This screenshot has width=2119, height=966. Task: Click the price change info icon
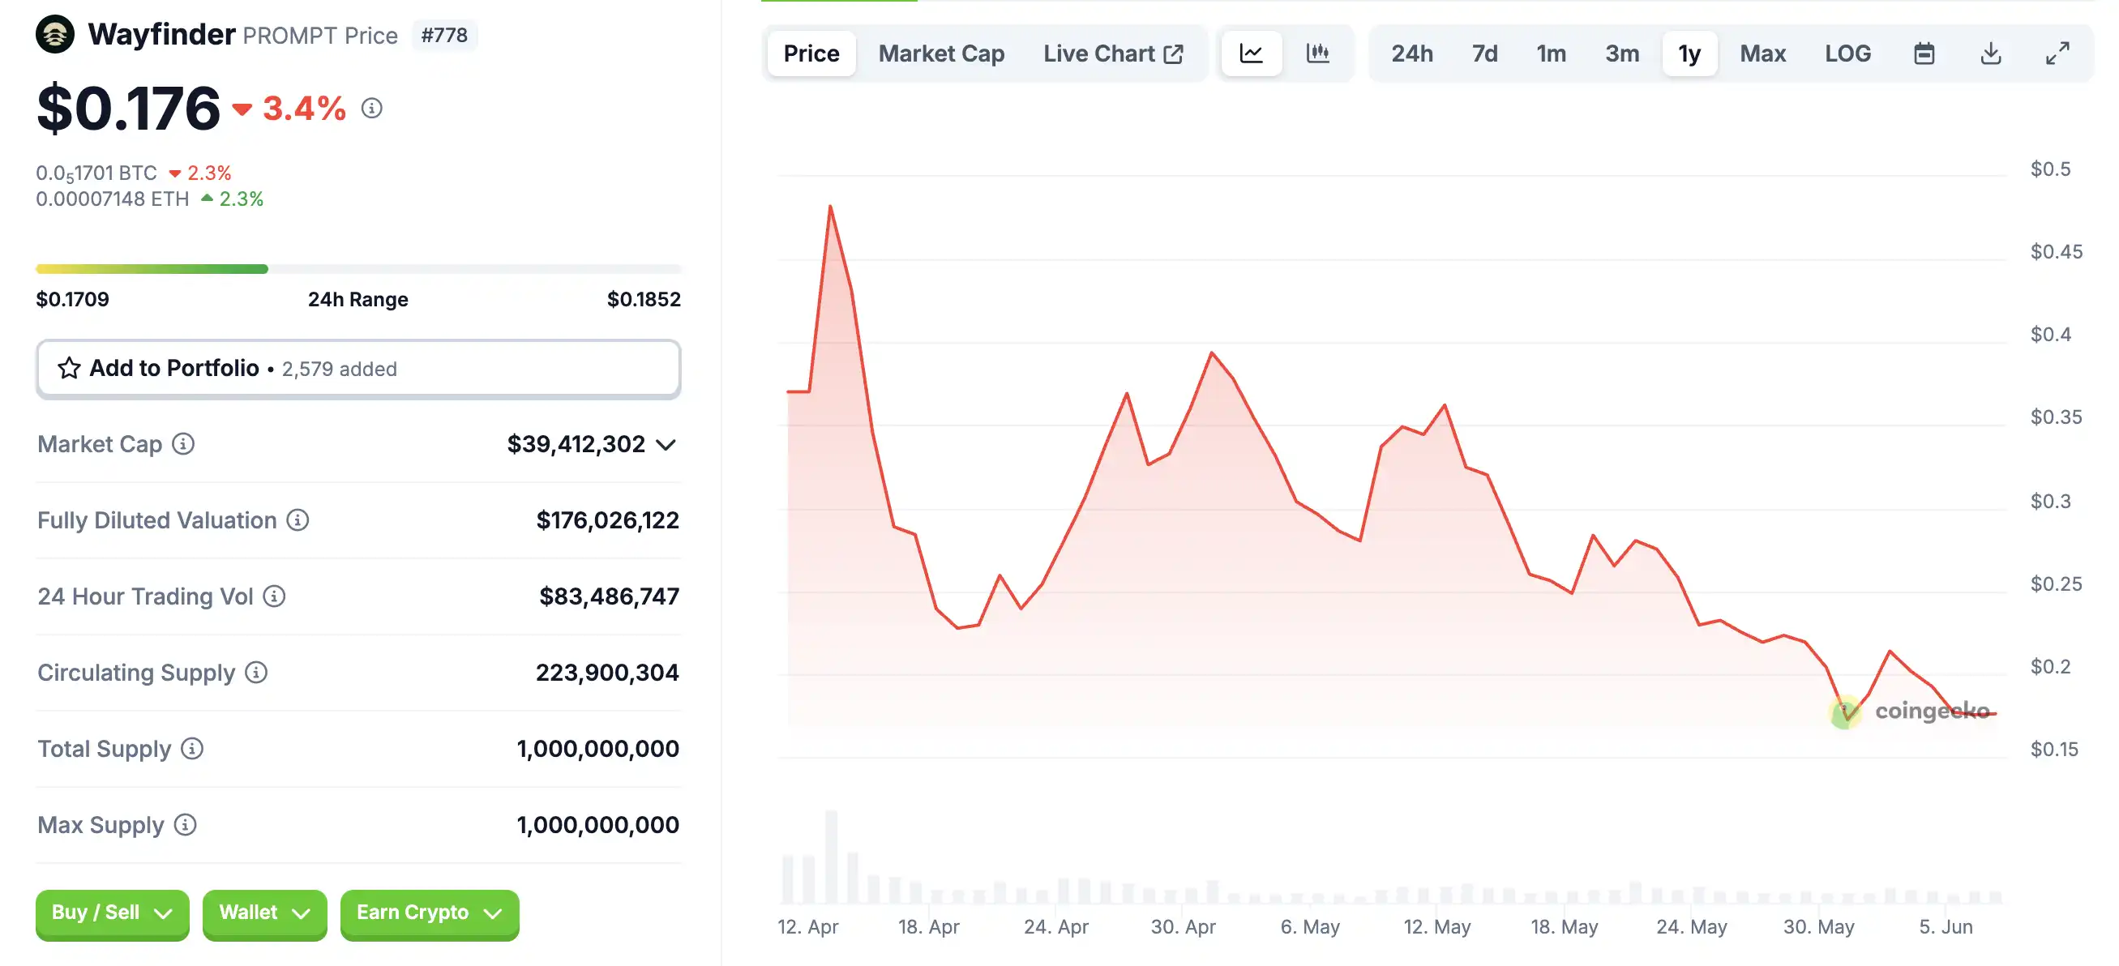tap(372, 108)
